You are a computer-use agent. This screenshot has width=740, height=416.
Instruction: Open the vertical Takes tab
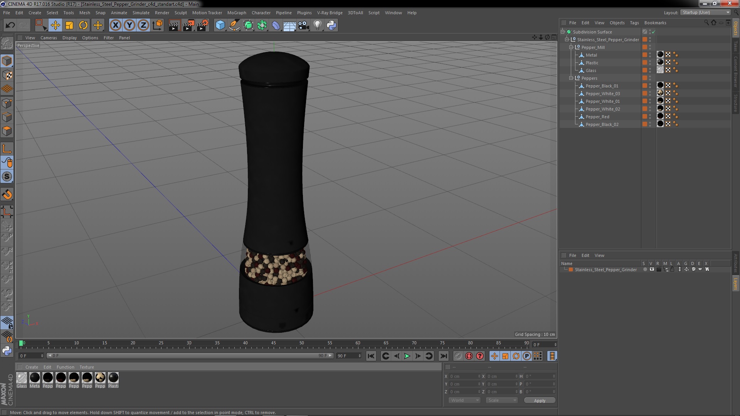click(x=735, y=46)
